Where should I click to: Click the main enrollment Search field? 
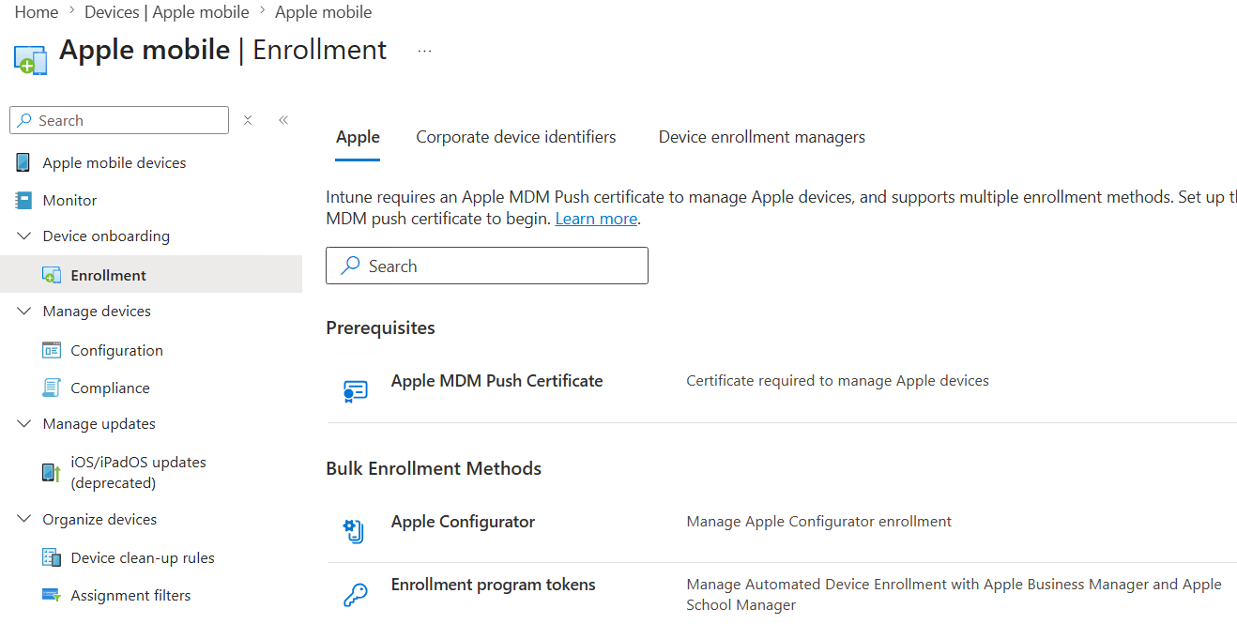coord(487,266)
